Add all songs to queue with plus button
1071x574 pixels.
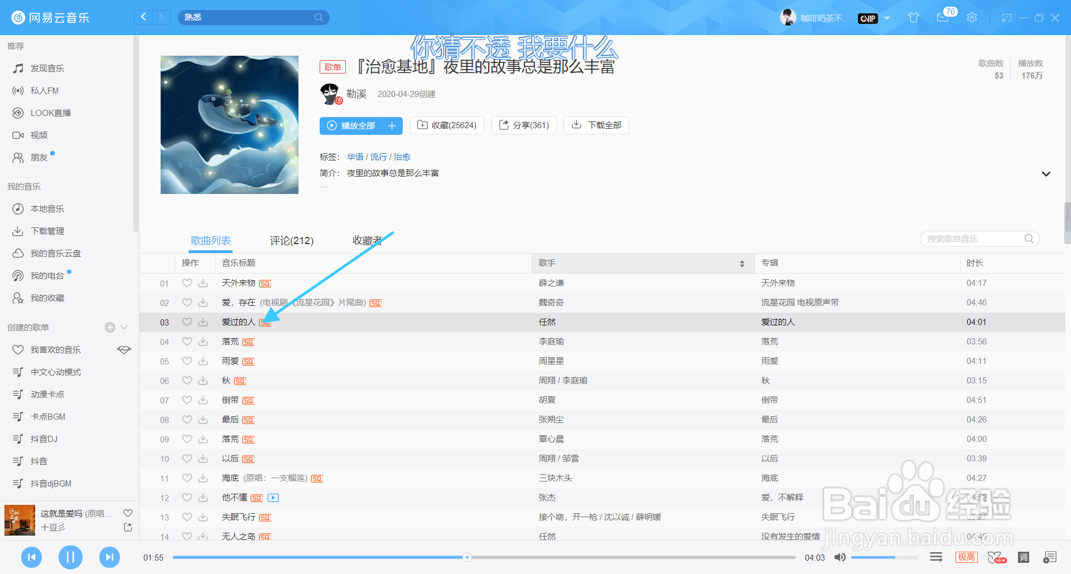(x=392, y=125)
